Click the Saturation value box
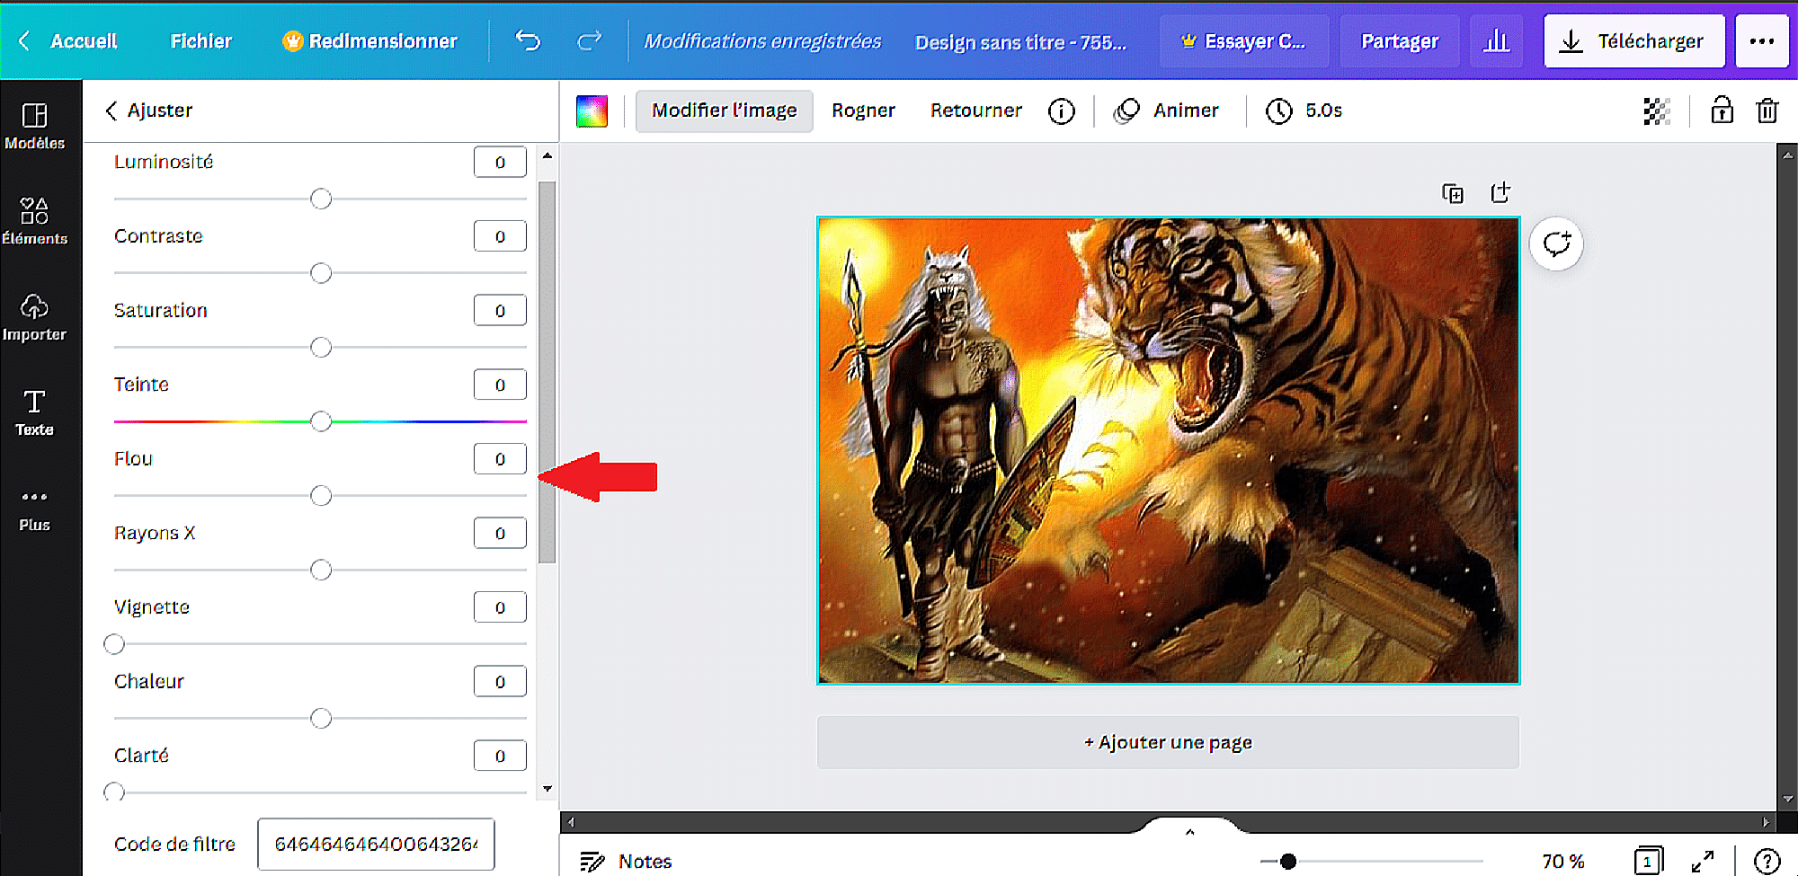1798x876 pixels. click(x=500, y=311)
